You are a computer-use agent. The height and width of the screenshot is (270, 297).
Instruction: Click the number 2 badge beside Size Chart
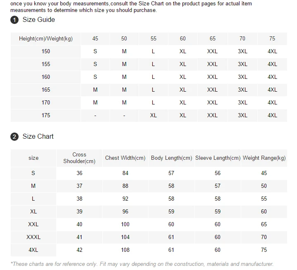(x=14, y=137)
